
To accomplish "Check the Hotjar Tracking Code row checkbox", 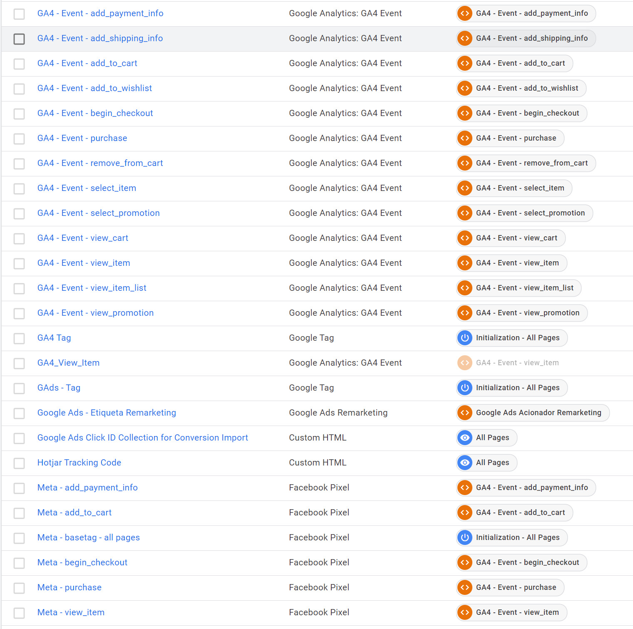I will (19, 463).
